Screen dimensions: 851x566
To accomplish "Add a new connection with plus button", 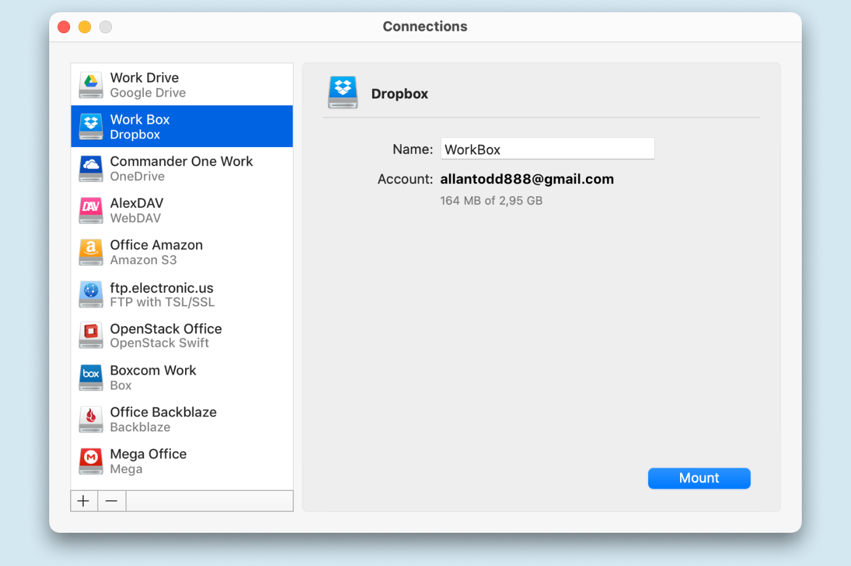I will coord(84,501).
